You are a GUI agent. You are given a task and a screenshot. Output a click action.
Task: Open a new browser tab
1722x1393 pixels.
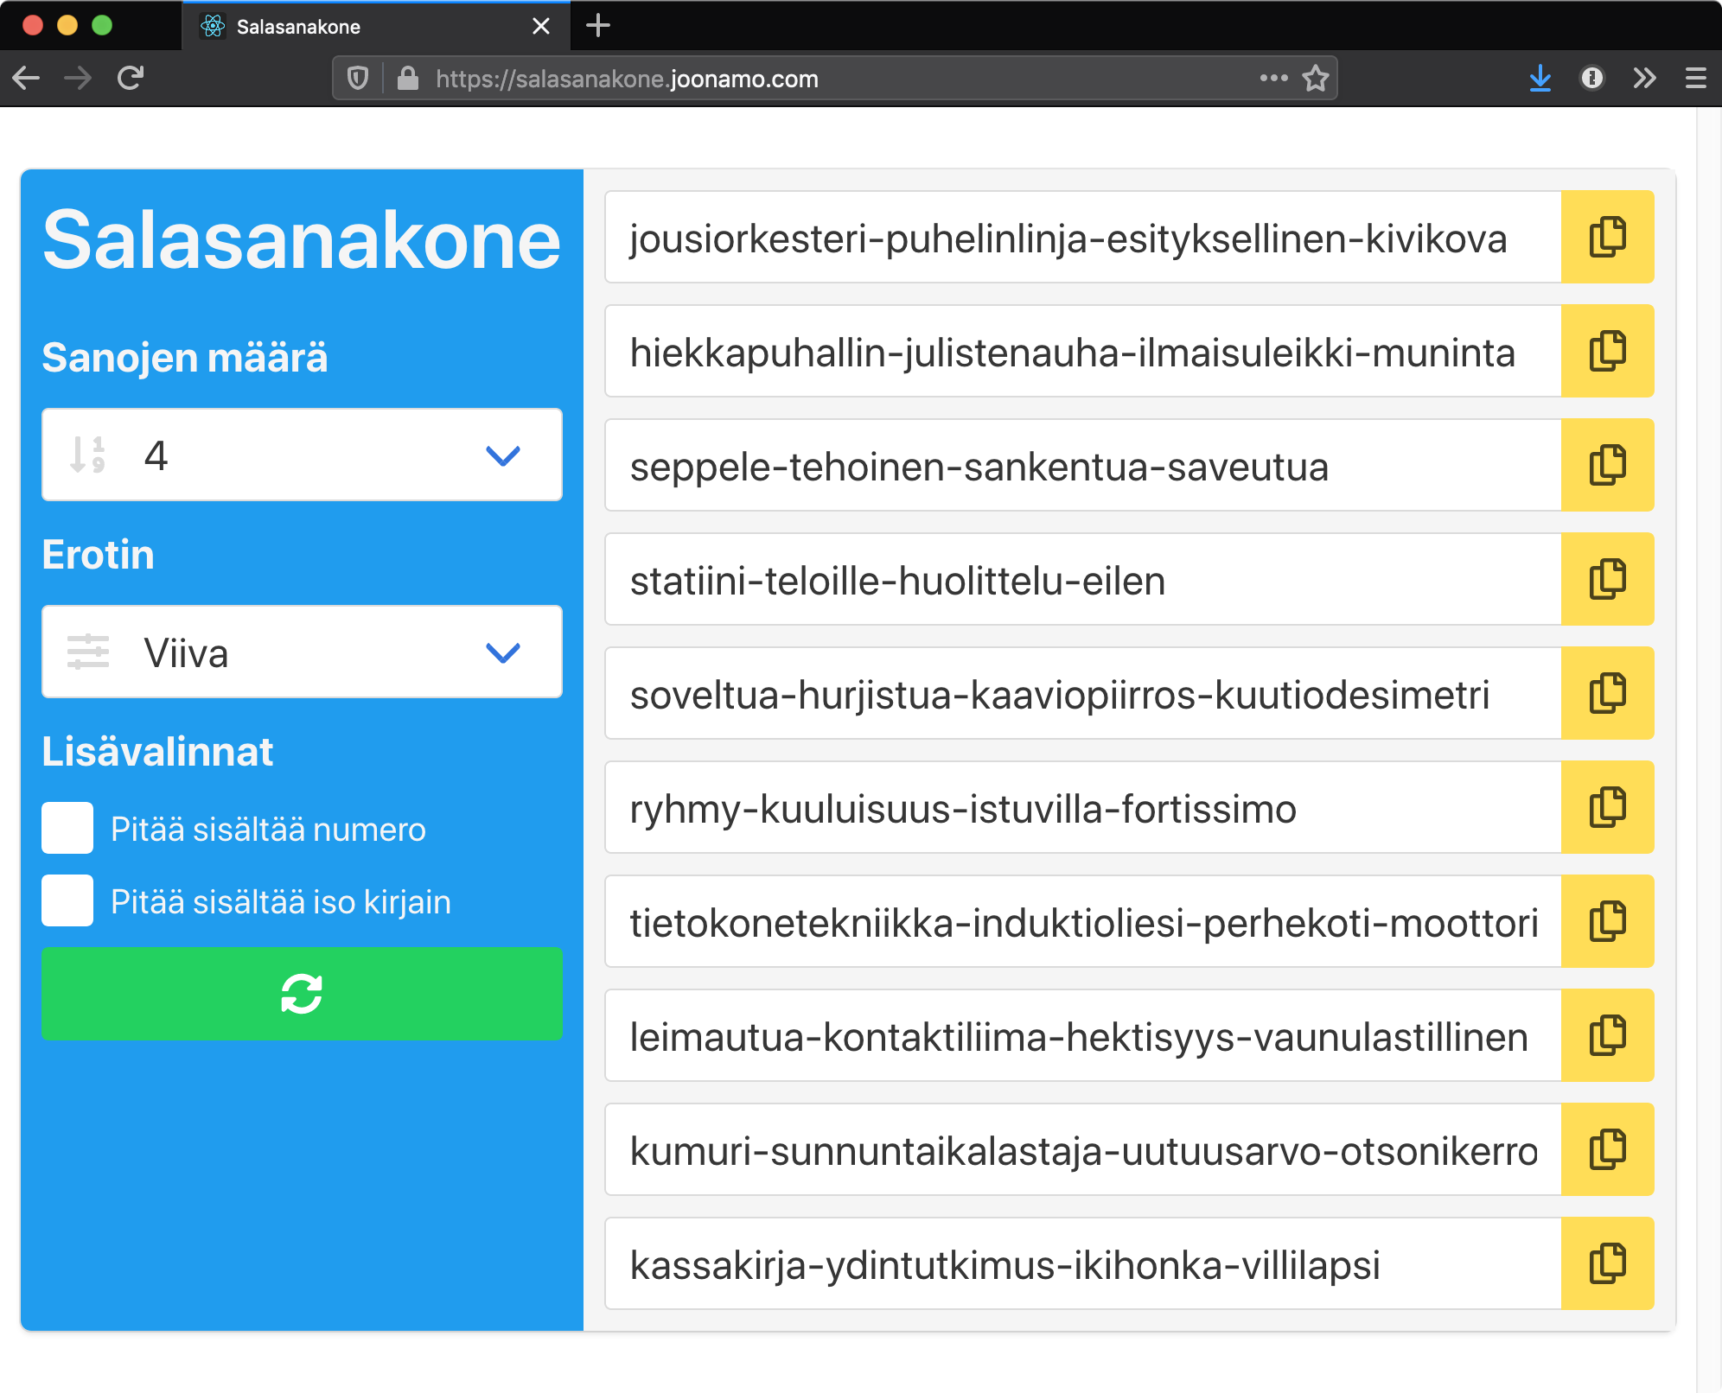click(x=598, y=26)
